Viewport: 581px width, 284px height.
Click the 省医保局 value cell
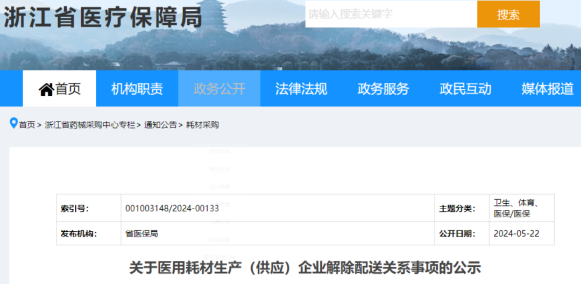pyautogui.click(x=278, y=233)
